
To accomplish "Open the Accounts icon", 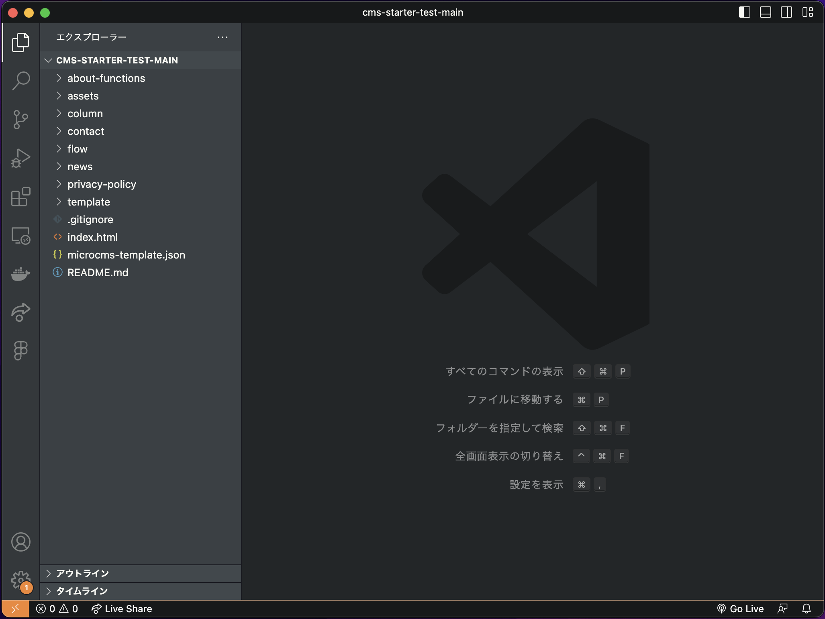I will pos(21,542).
